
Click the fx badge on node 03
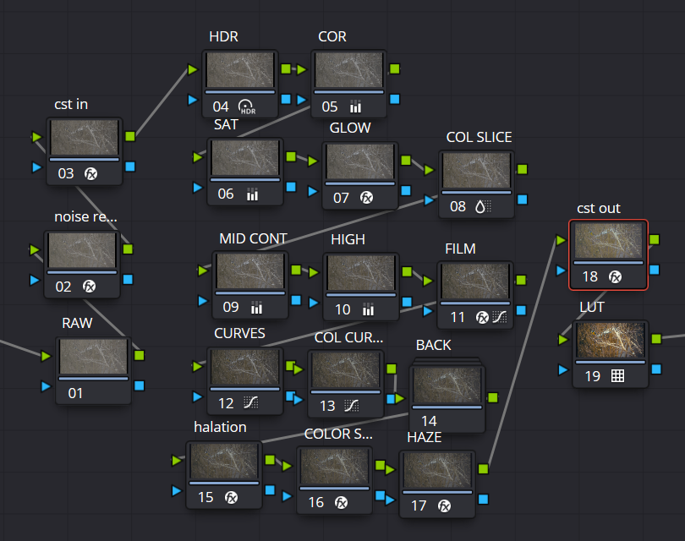90,174
